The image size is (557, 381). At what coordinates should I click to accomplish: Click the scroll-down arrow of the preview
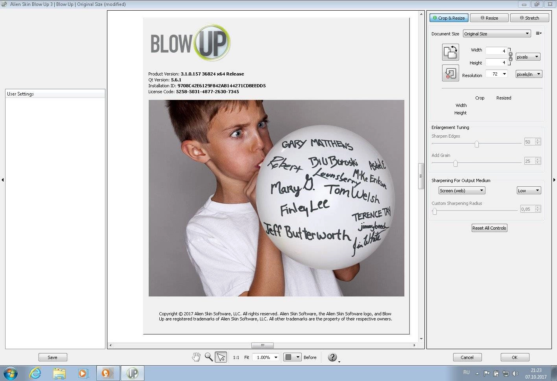pos(421,339)
